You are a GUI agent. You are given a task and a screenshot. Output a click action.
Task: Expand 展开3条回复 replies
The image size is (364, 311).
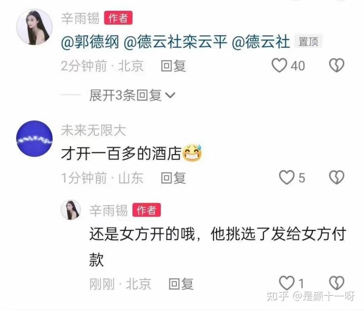click(x=126, y=95)
